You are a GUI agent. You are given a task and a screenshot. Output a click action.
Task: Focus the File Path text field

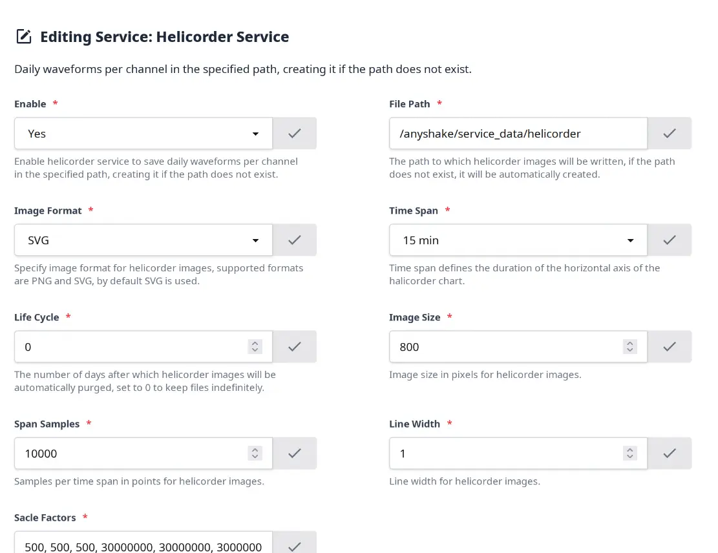point(518,133)
